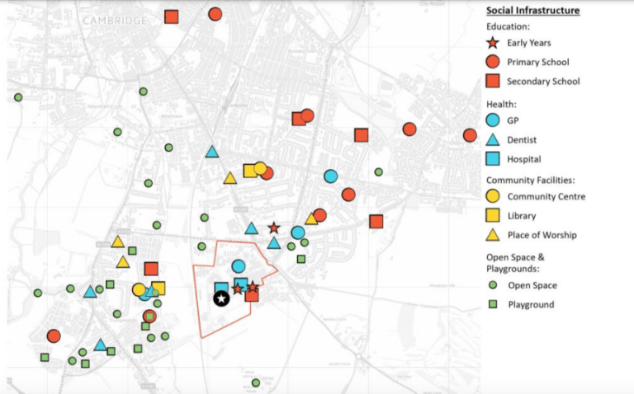Select the Open Space legend icon

493,285
